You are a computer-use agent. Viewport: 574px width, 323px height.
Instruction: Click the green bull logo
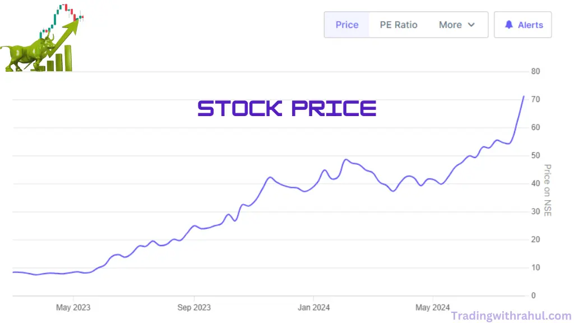25,54
